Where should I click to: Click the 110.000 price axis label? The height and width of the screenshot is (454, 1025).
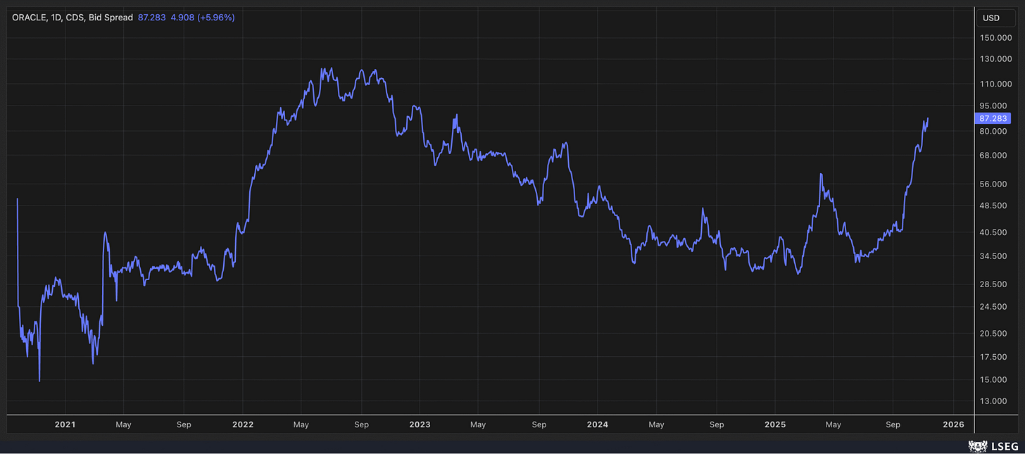[x=995, y=84]
